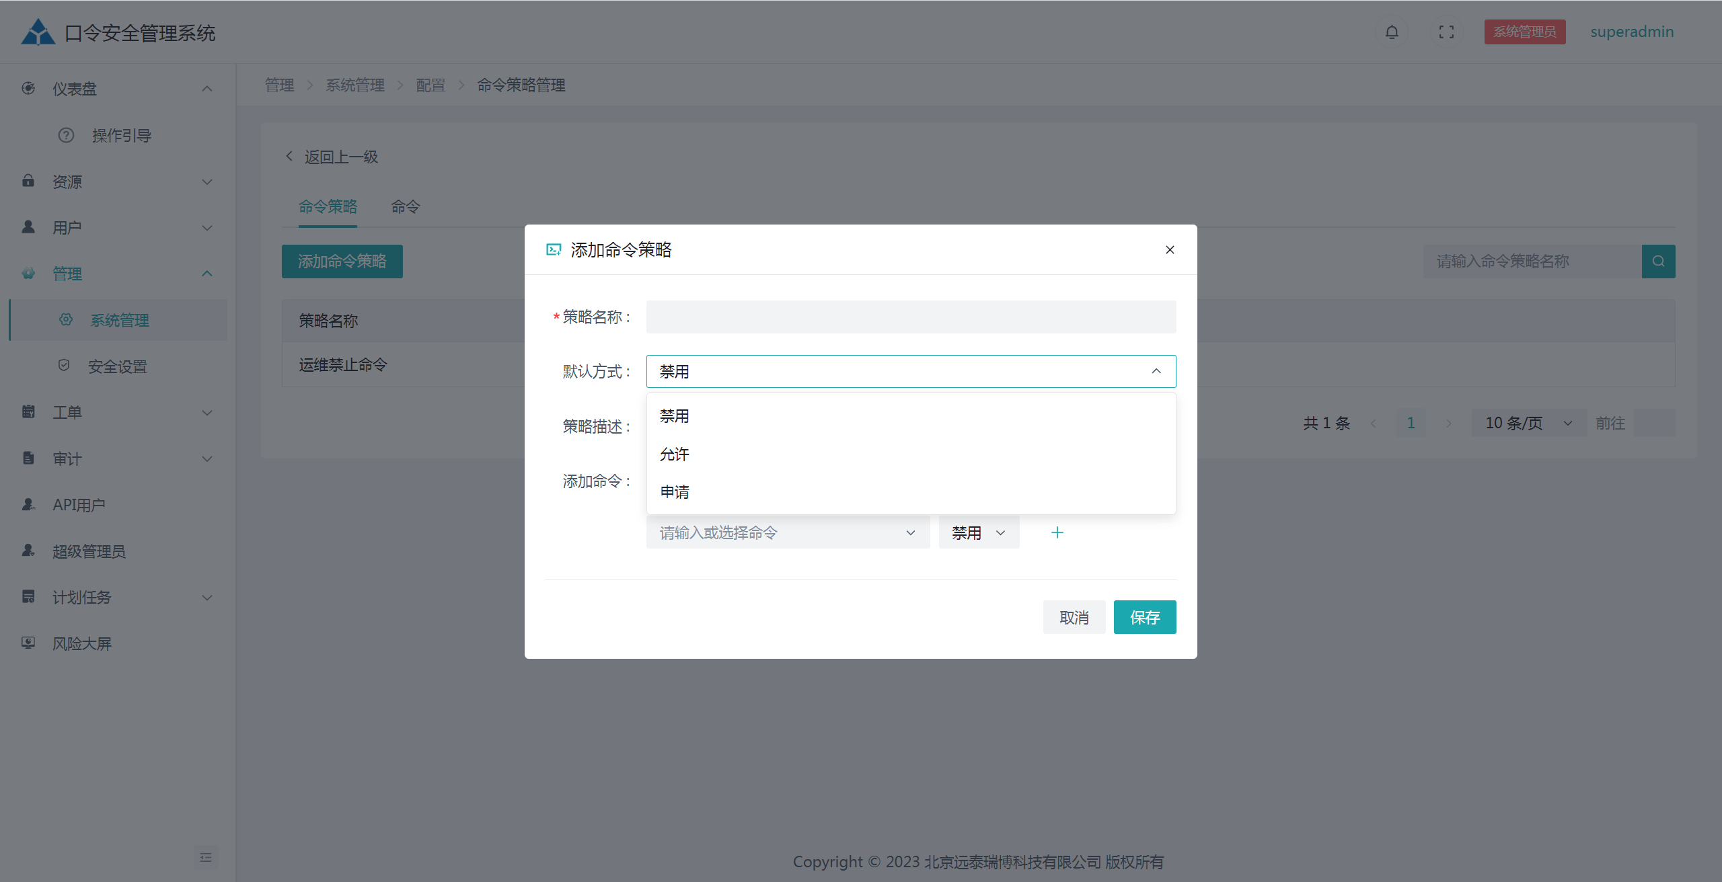Click the 策略名称 input field

911,317
